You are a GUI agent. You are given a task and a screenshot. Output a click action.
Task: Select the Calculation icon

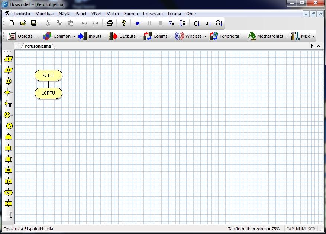tap(8, 170)
